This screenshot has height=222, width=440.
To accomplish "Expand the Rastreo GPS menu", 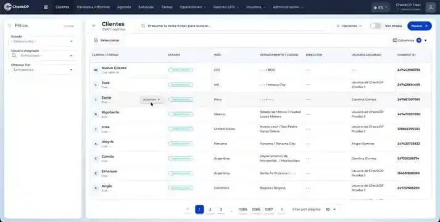I will (226, 7).
